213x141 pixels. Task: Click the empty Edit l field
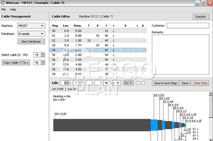(89, 83)
